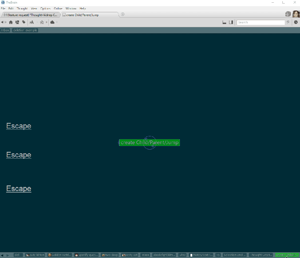Toggle the side panel layout button
The image size is (300, 258).
coord(231,22)
